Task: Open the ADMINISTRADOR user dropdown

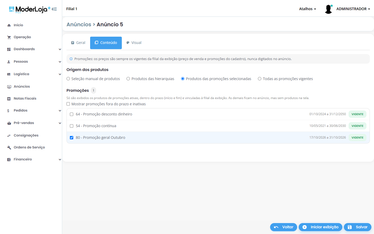Action: (x=353, y=9)
